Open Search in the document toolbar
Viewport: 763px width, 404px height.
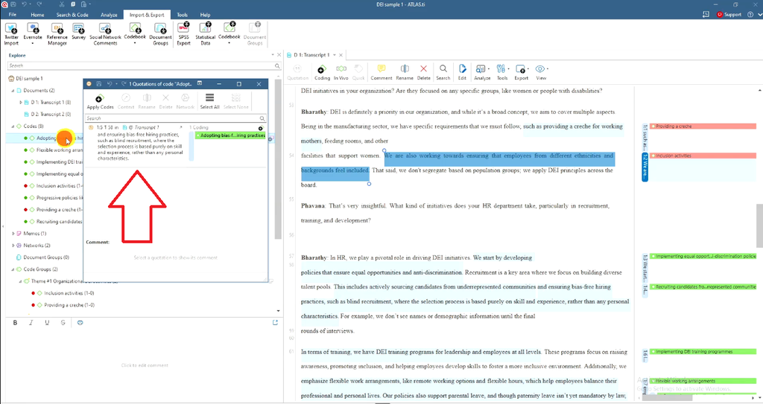(x=443, y=72)
